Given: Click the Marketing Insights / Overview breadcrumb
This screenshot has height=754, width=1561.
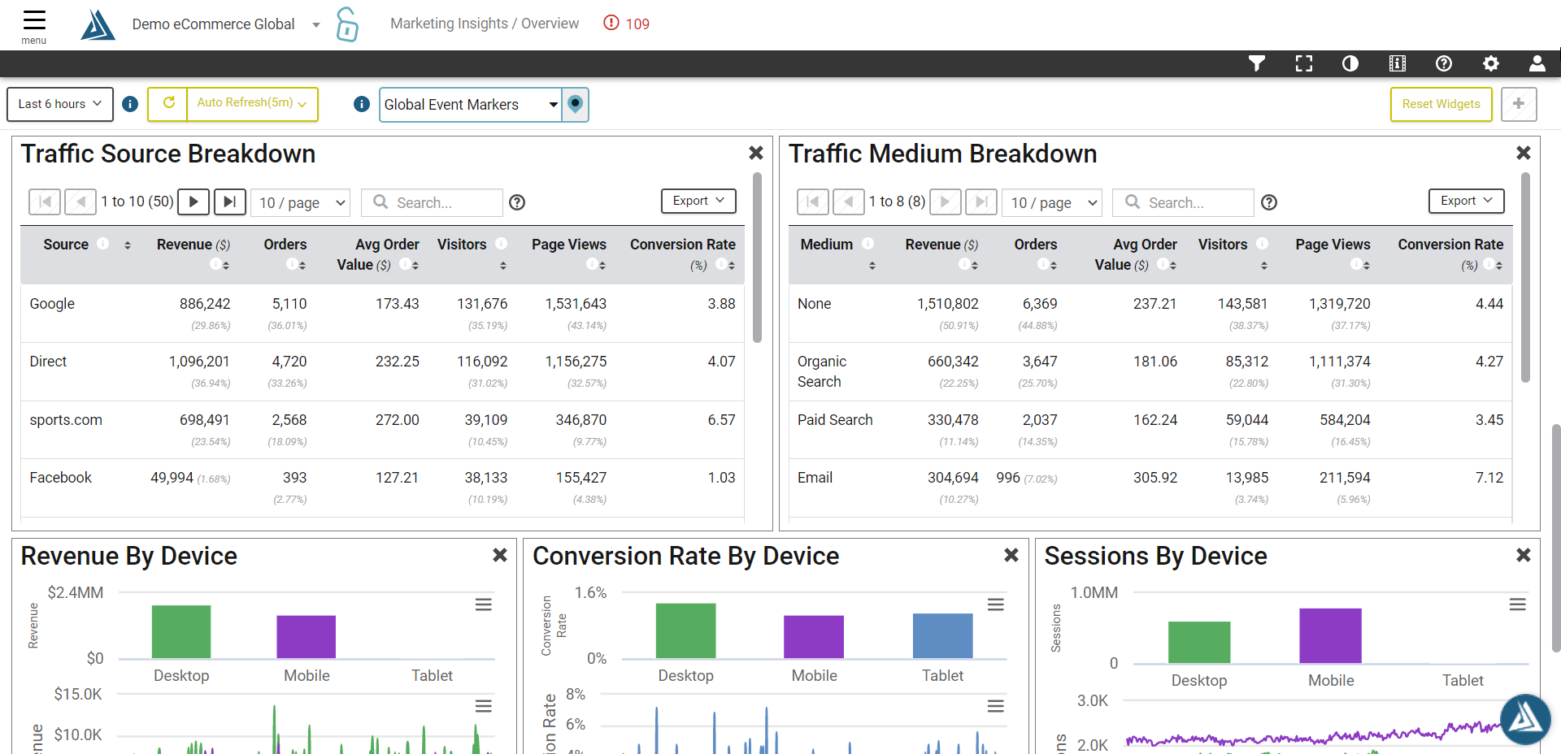Looking at the screenshot, I should [x=485, y=24].
